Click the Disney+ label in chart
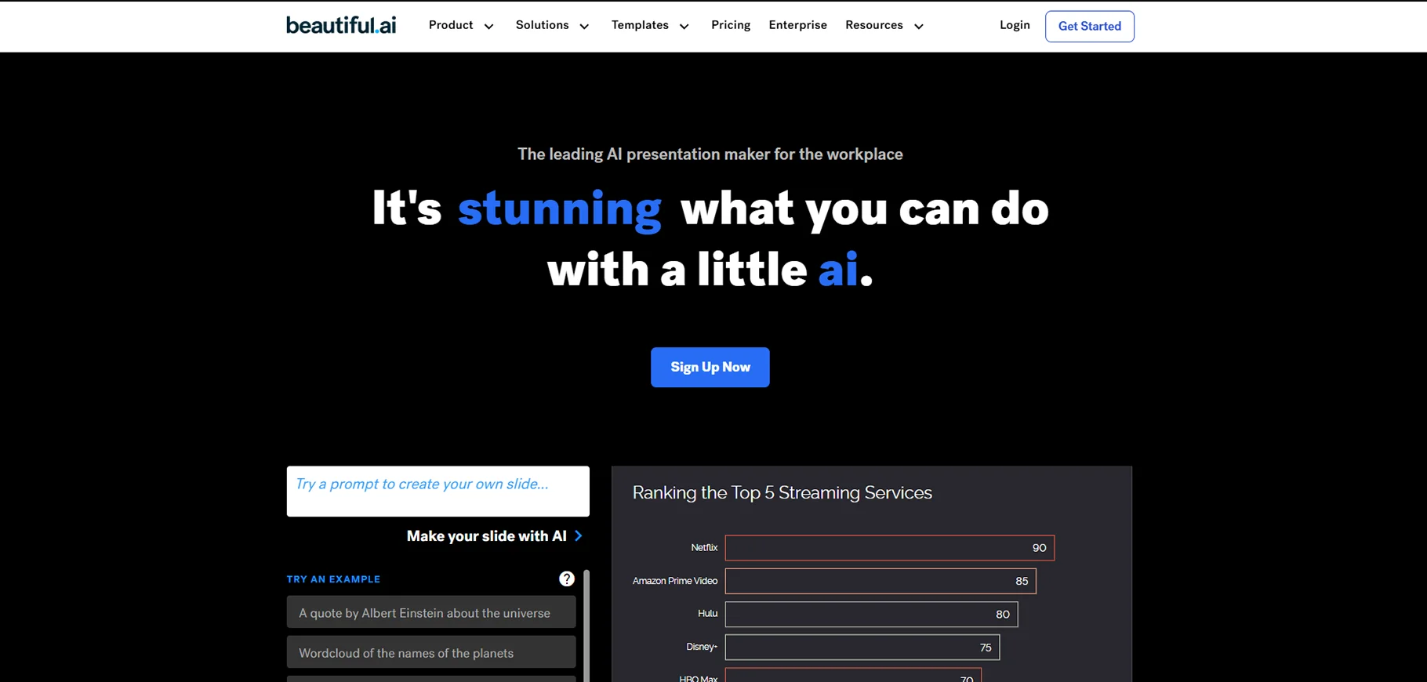 [x=702, y=647]
